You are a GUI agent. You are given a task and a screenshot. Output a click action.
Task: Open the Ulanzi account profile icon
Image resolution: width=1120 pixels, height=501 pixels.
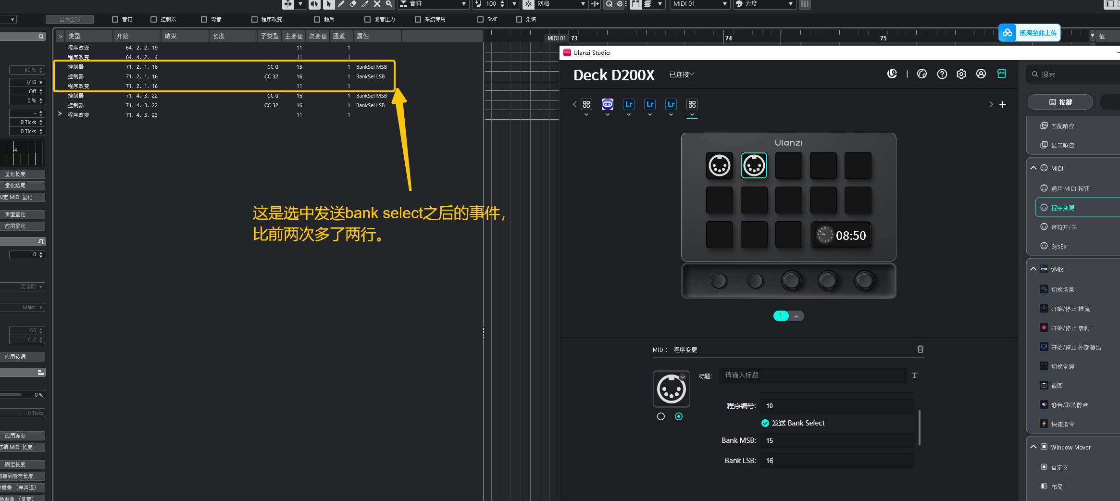point(981,74)
